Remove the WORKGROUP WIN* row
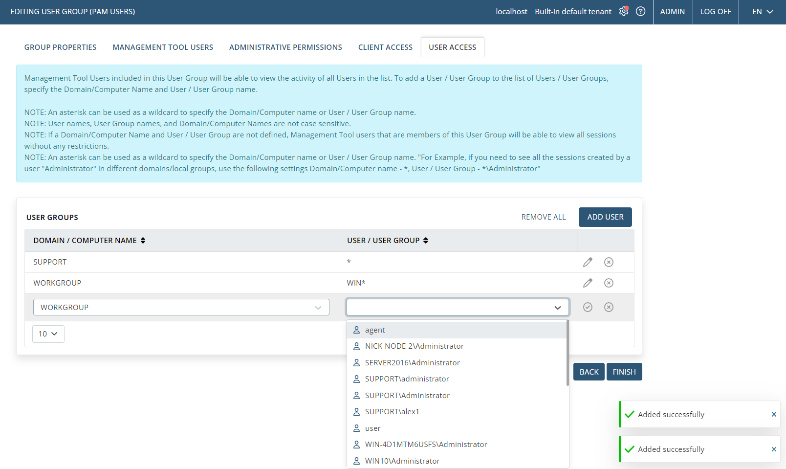The image size is (786, 469). click(x=609, y=283)
